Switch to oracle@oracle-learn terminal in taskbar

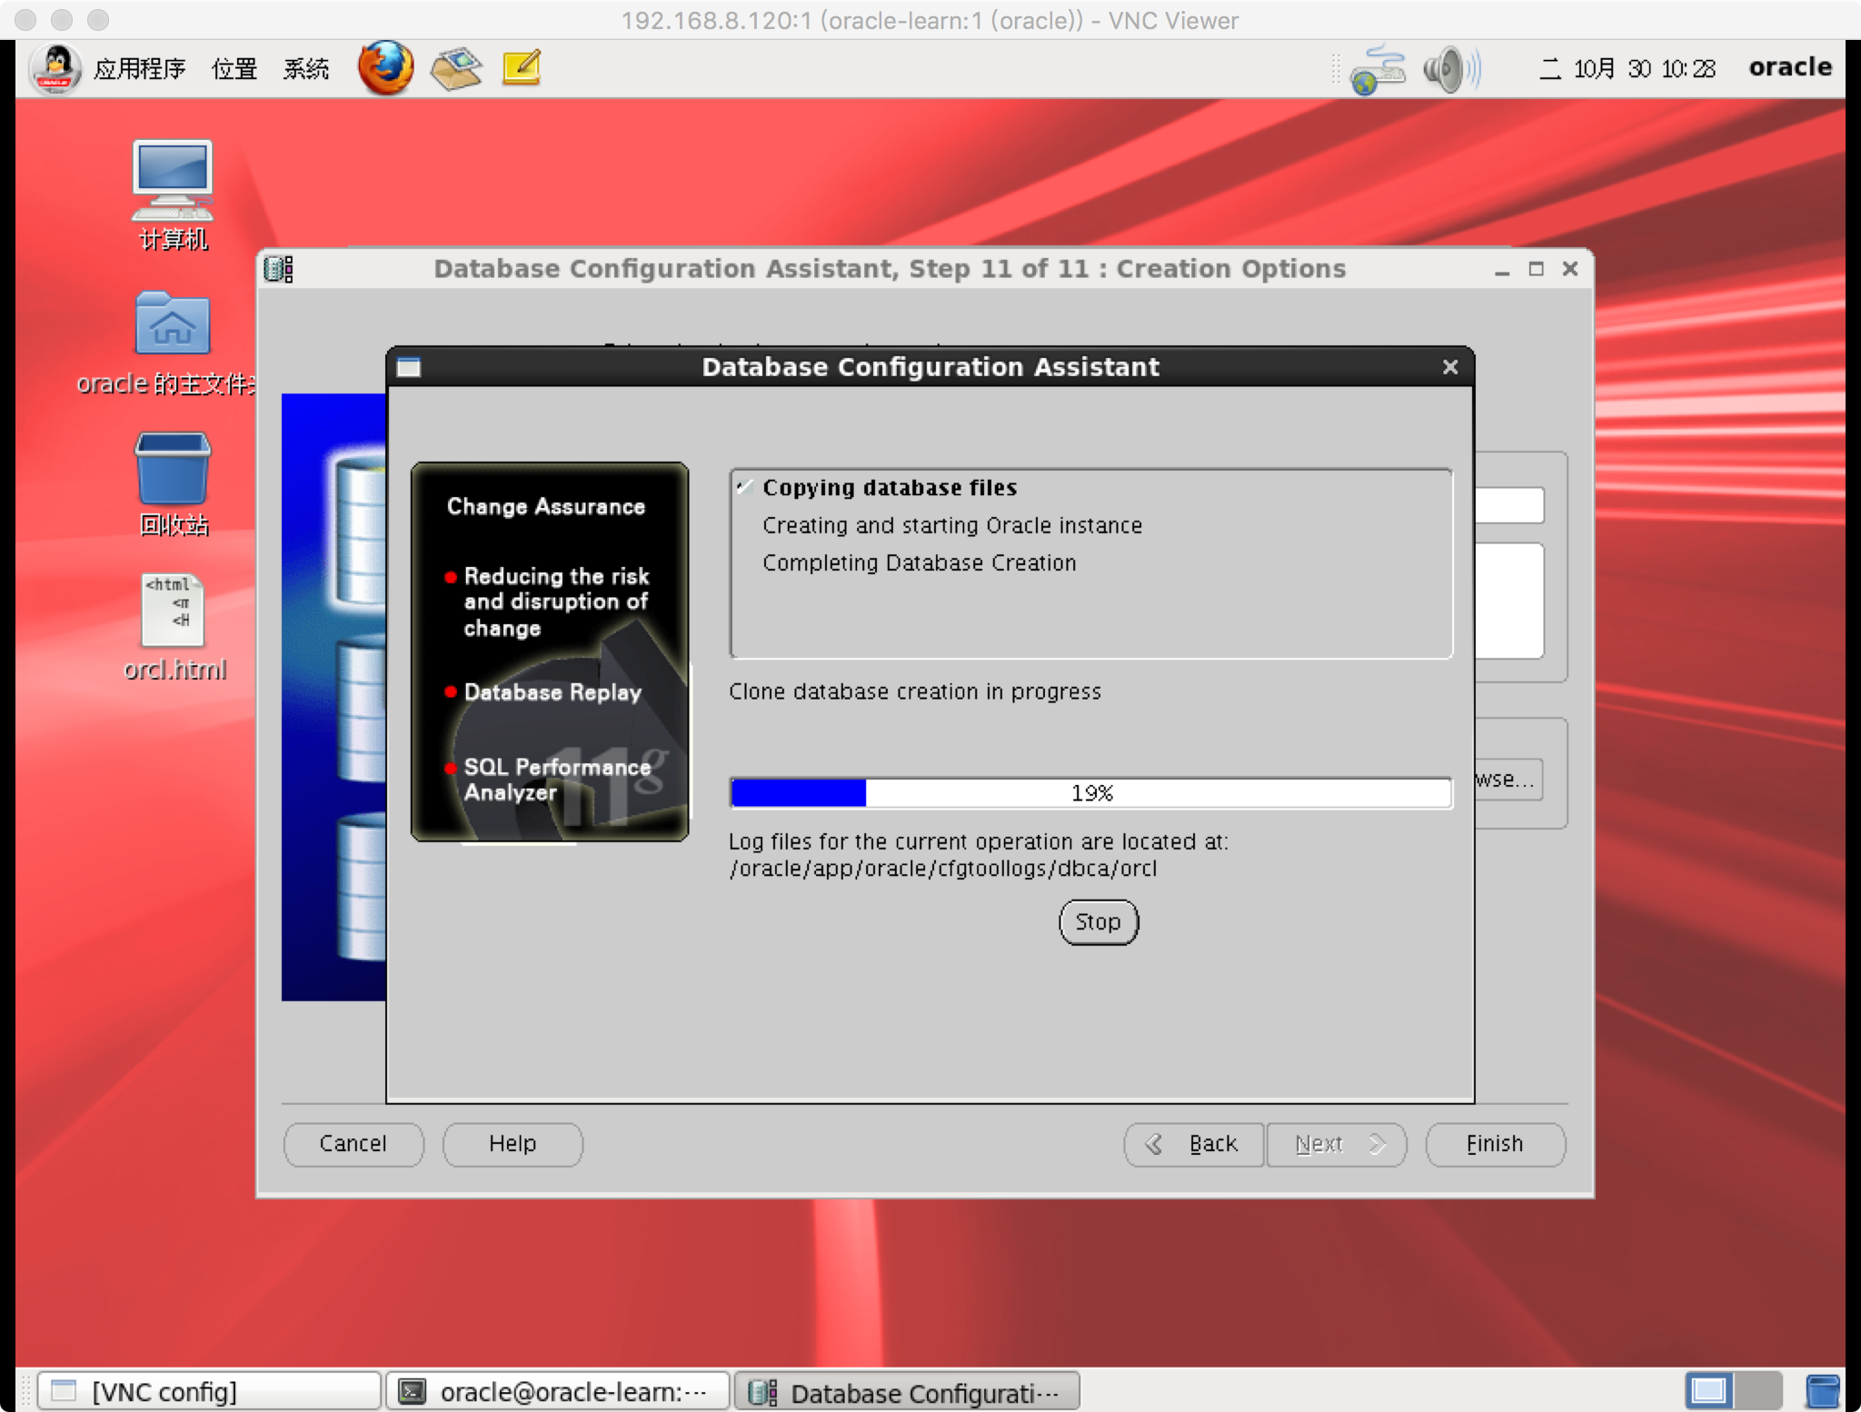[x=559, y=1391]
